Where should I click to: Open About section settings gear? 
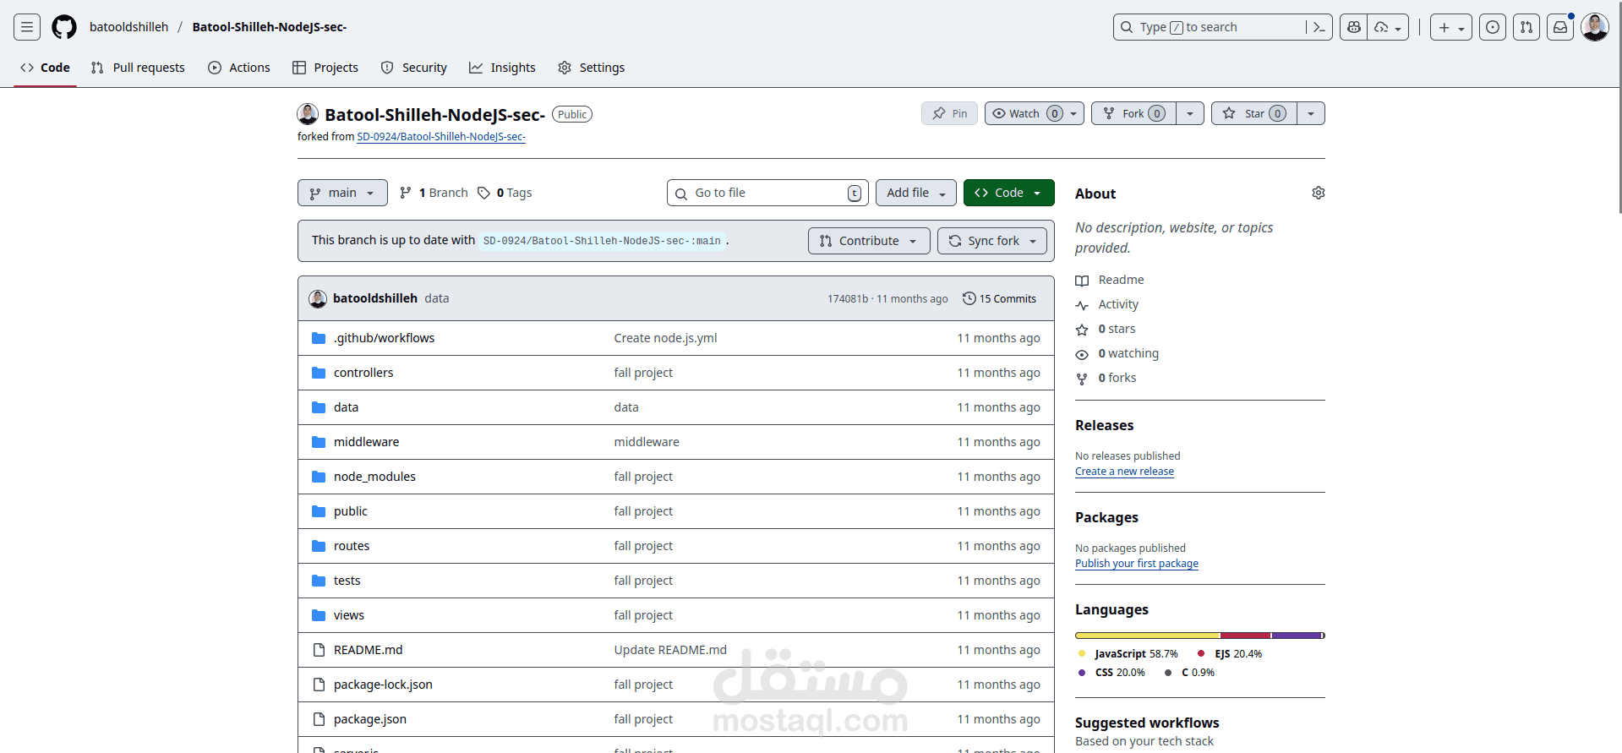pos(1319,193)
